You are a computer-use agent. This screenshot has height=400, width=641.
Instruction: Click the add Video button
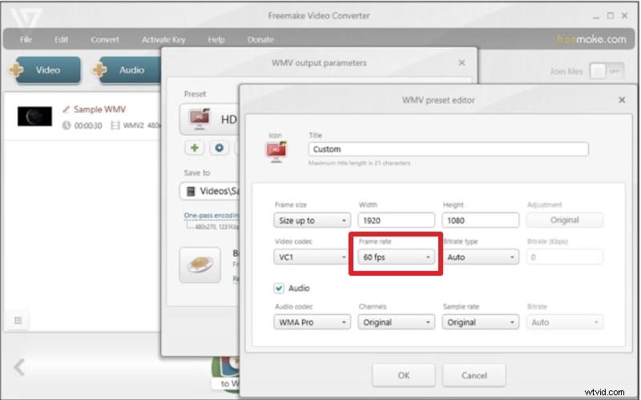(45, 70)
